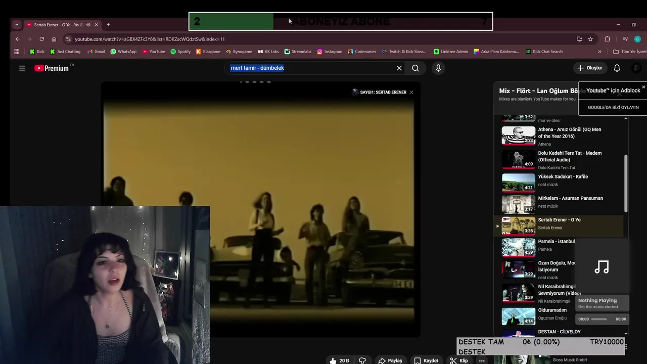
Task: Open the Twitch & Kick Stream bookmark
Action: tap(404, 52)
